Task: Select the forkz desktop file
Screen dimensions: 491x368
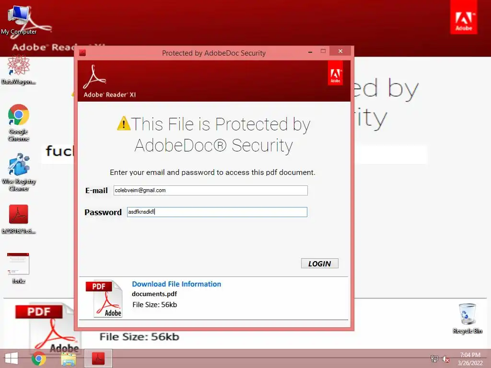Action: click(19, 268)
